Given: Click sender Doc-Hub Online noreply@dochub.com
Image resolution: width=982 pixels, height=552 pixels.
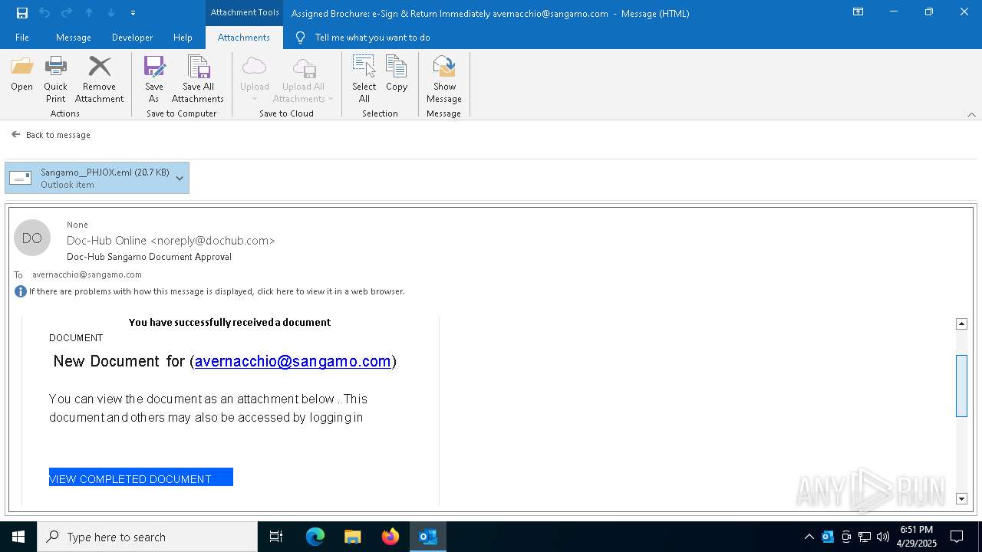Looking at the screenshot, I should click(x=171, y=241).
